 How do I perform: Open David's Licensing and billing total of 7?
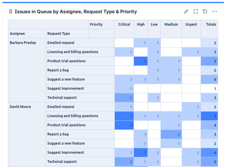(209, 116)
